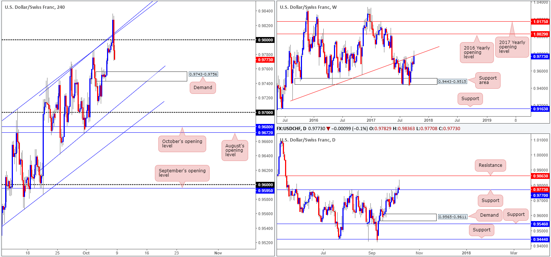Screen dimensions: 551x257
Task: Click the blue 0.95950 price label
Action: click(265, 190)
